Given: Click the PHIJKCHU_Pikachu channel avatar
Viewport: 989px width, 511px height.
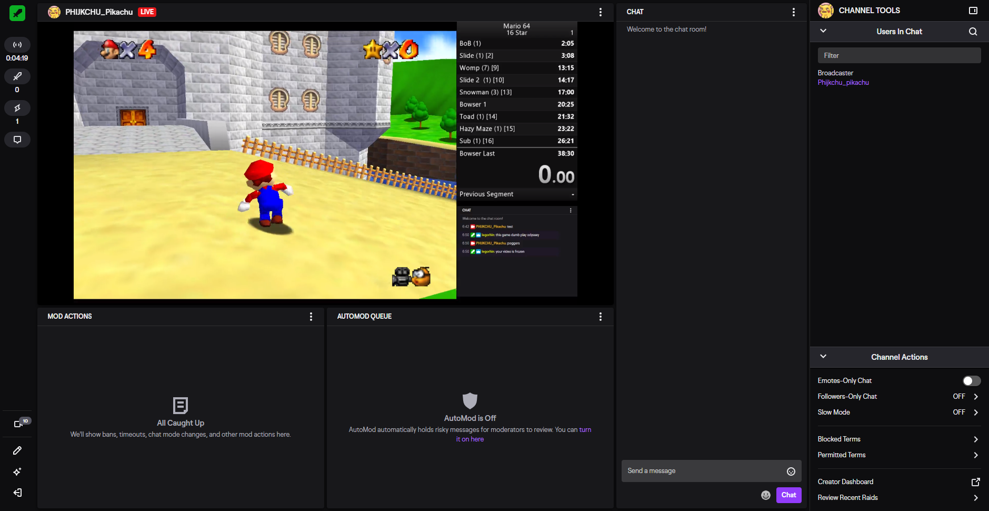Looking at the screenshot, I should coord(54,12).
